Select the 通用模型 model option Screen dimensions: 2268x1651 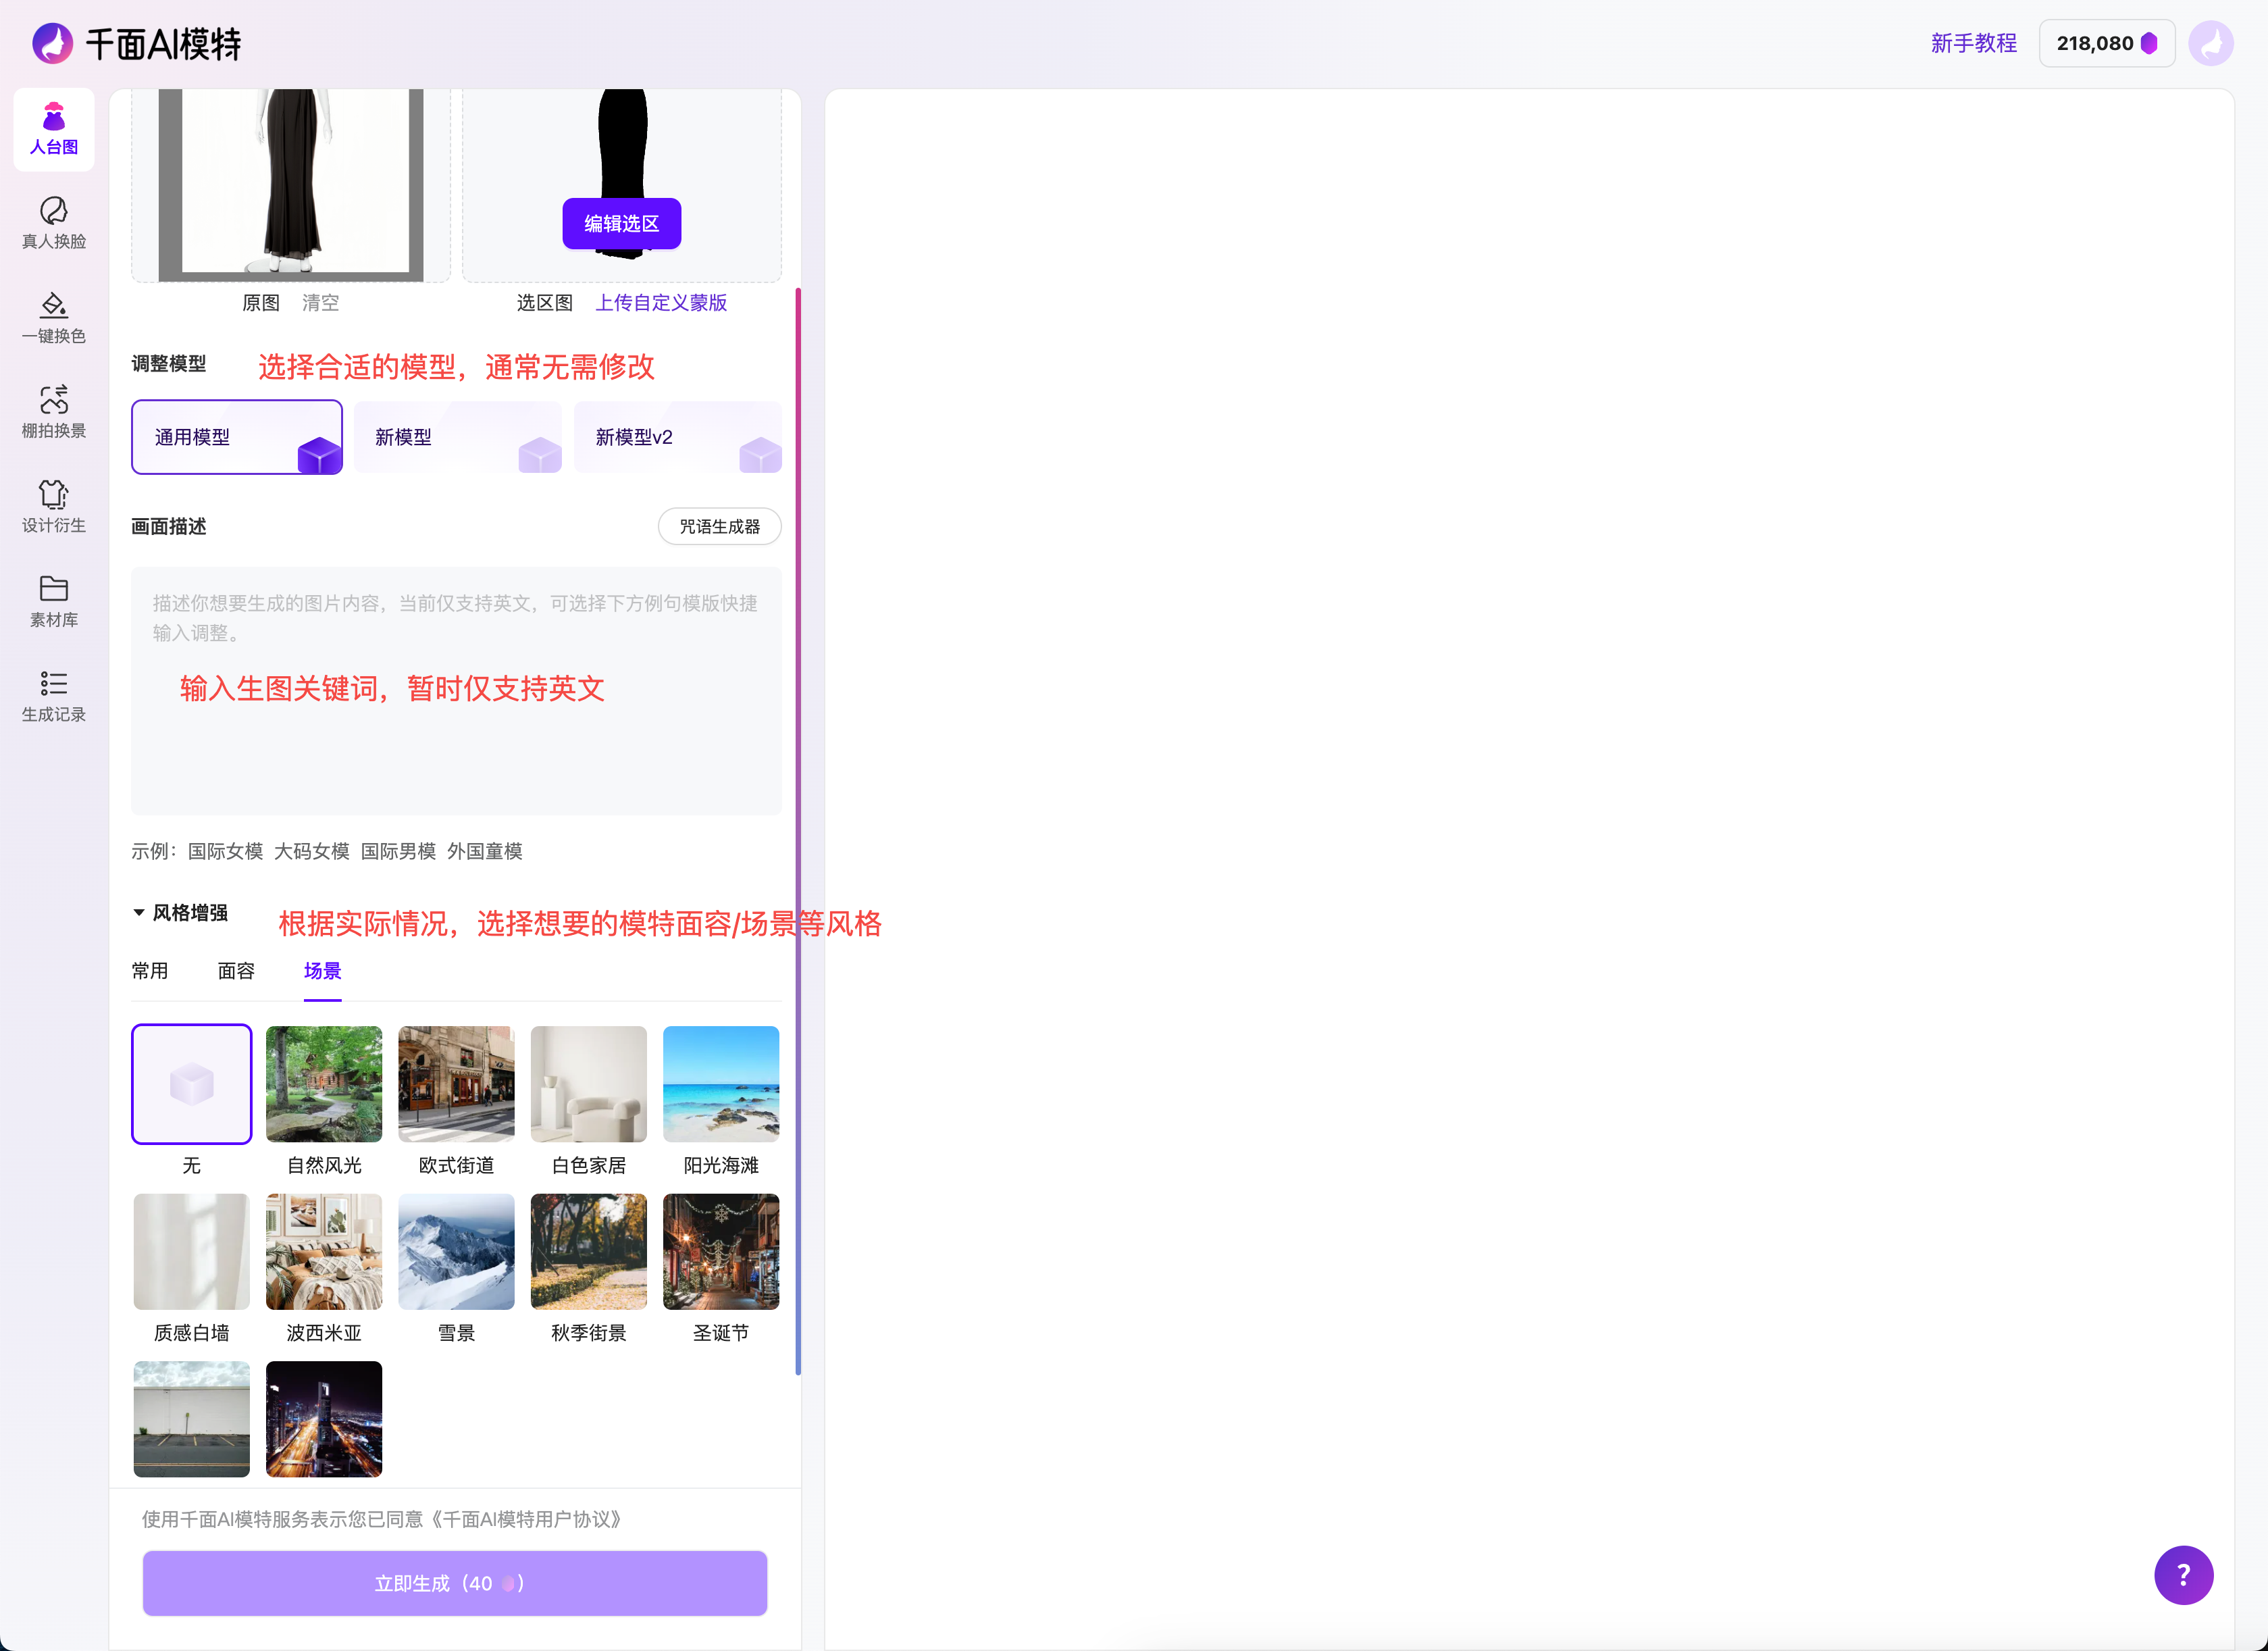tap(237, 437)
